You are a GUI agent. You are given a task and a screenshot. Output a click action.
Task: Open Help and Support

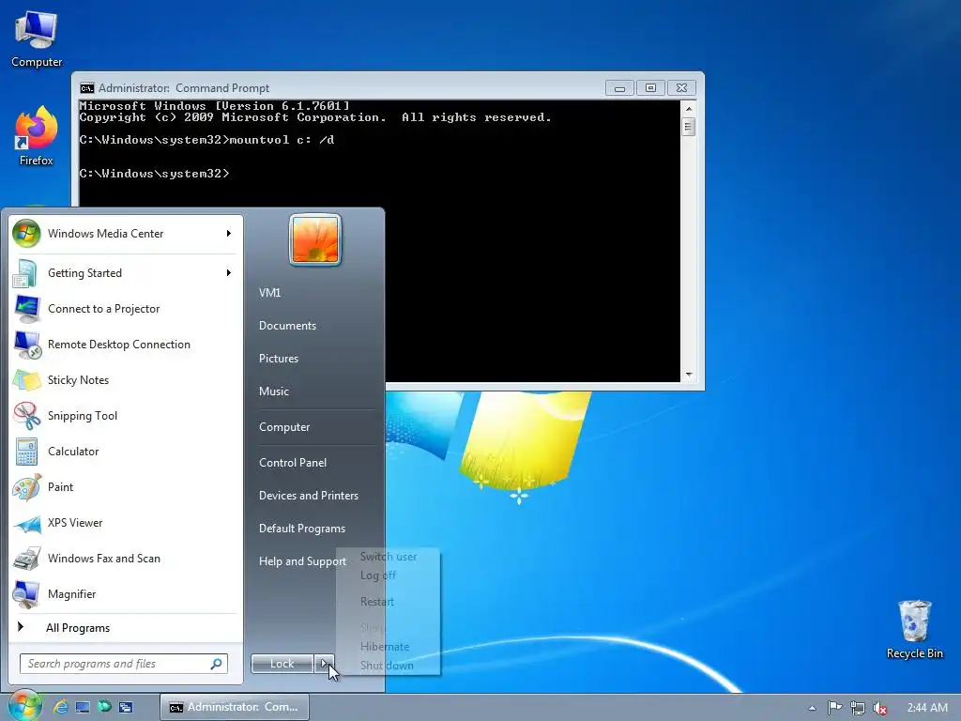click(x=302, y=561)
